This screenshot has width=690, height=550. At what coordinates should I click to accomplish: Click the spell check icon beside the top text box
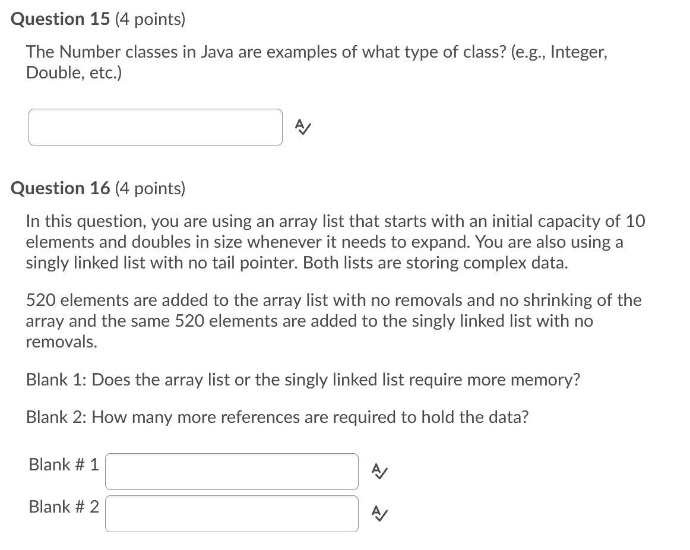point(302,127)
